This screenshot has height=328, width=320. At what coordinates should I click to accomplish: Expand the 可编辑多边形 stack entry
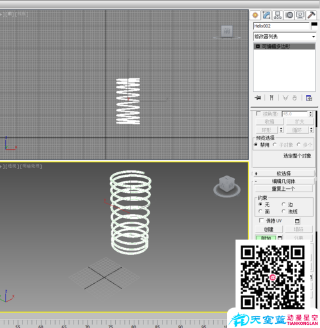pyautogui.click(x=258, y=46)
